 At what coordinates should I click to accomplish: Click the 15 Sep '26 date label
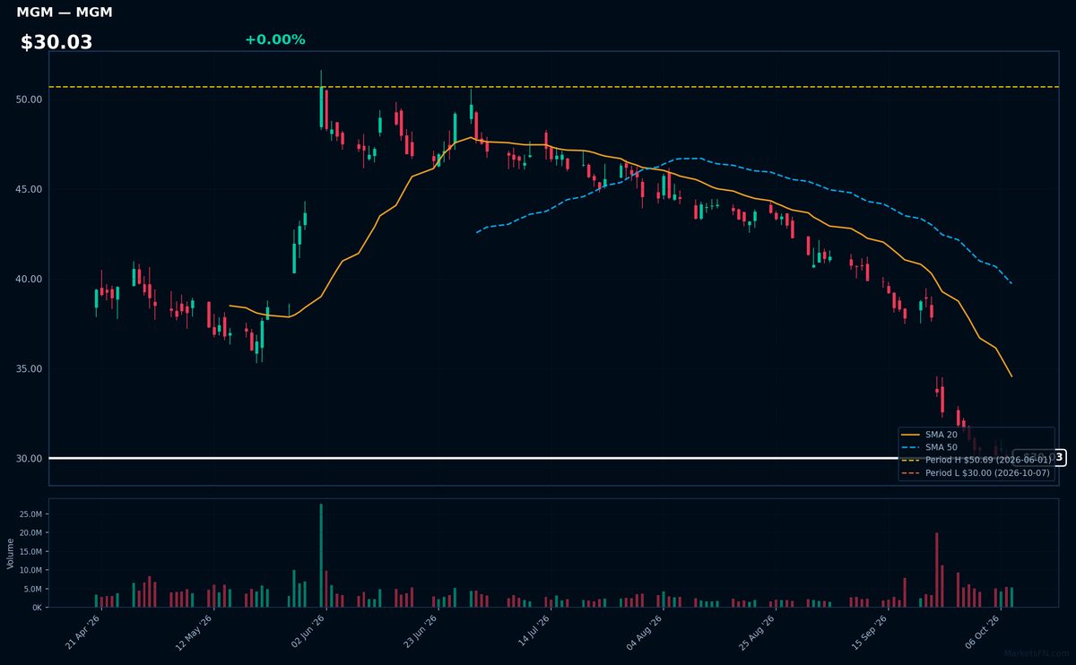click(867, 631)
